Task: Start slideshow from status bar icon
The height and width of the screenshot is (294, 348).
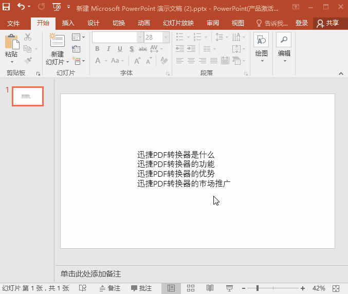Action: [x=229, y=288]
